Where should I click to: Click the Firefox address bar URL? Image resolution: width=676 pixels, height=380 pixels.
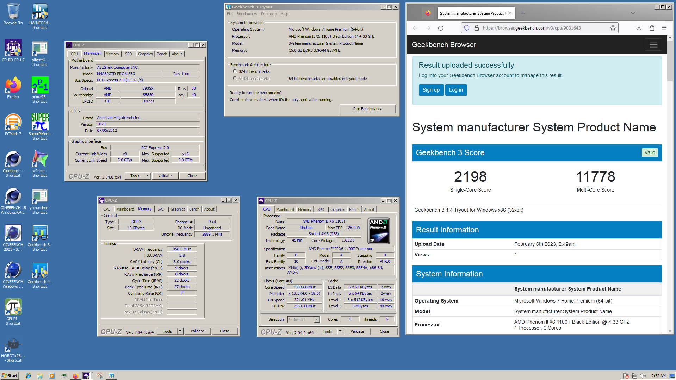531,28
